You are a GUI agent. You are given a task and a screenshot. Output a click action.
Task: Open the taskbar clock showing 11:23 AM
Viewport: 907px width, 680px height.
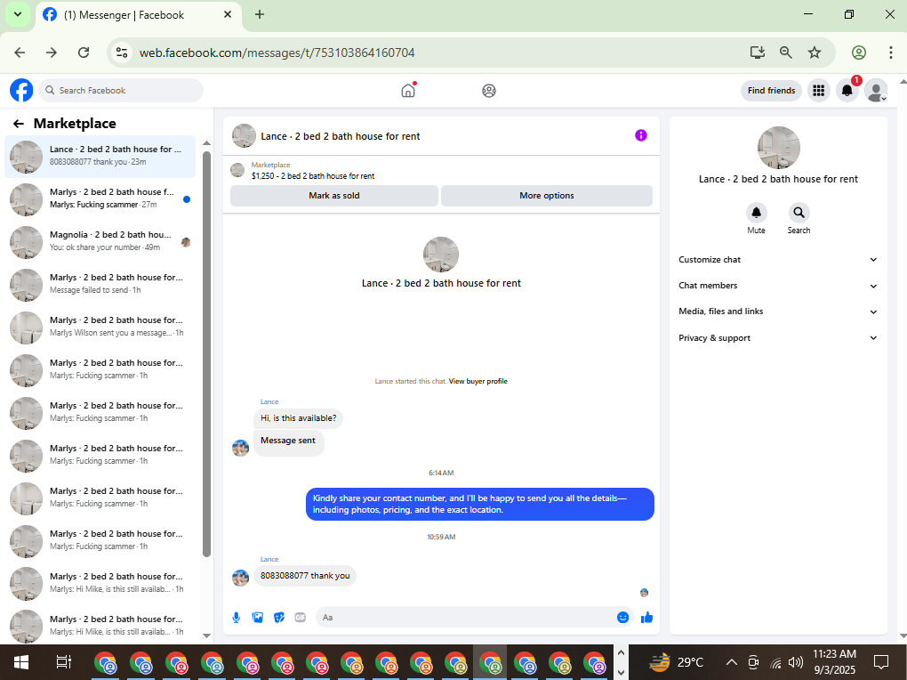point(834,662)
